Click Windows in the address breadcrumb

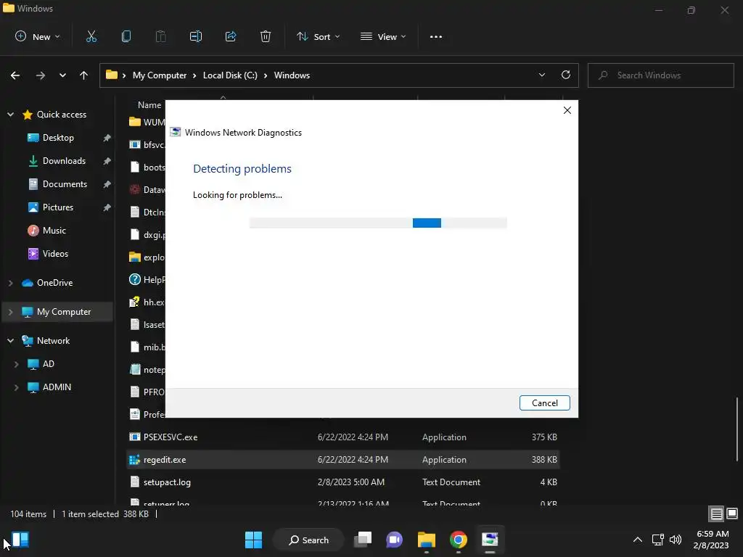pyautogui.click(x=292, y=75)
